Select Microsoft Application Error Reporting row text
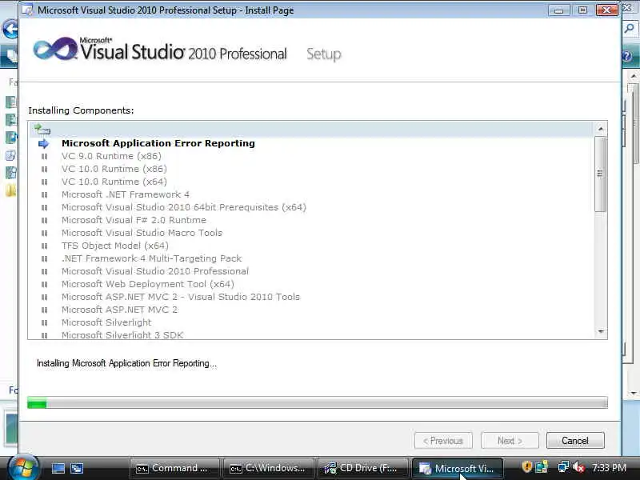This screenshot has width=640, height=480. [x=158, y=143]
